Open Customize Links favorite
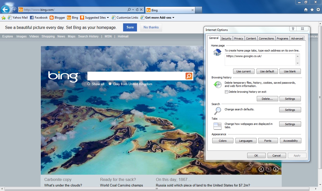Screen dimensions: 322x191 (x=125, y=18)
